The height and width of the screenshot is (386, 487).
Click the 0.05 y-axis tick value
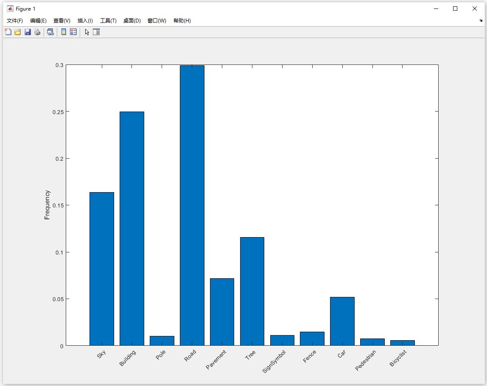pyautogui.click(x=58, y=299)
